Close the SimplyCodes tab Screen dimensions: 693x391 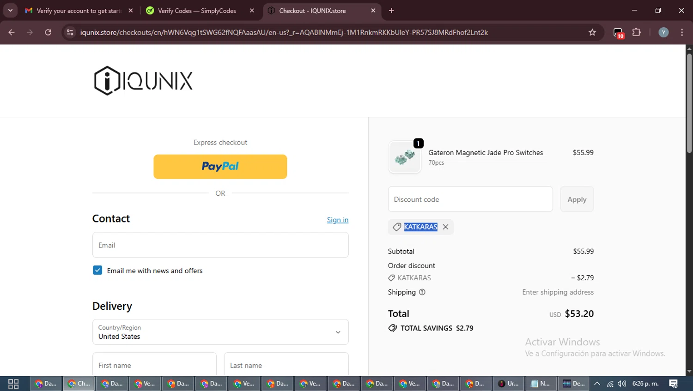click(252, 11)
